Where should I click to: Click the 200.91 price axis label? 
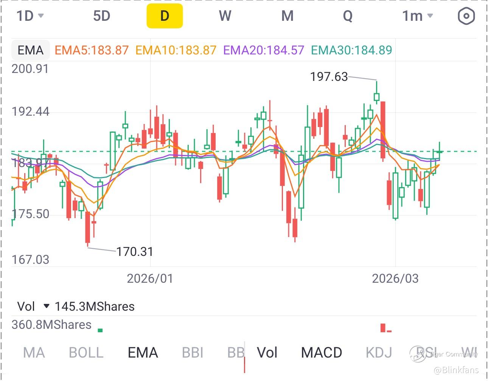pos(30,69)
